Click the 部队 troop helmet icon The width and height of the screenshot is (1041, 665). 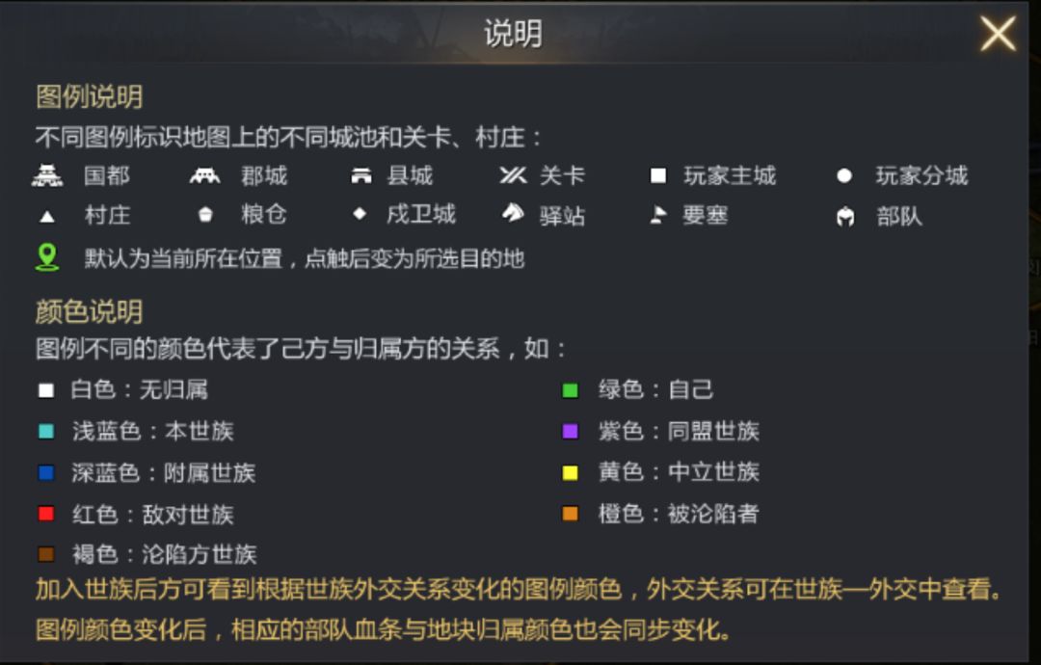[845, 217]
